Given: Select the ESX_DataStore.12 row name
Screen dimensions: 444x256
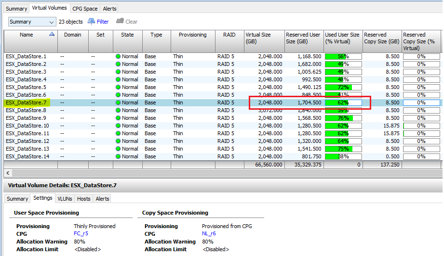Looking at the screenshot, I should [27, 141].
